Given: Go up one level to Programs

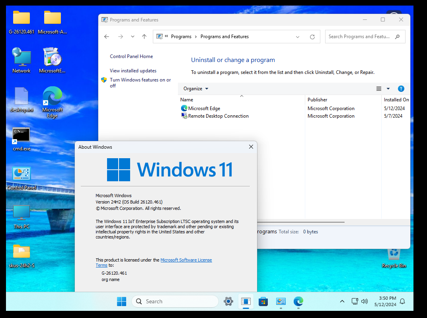Looking at the screenshot, I should tap(144, 37).
